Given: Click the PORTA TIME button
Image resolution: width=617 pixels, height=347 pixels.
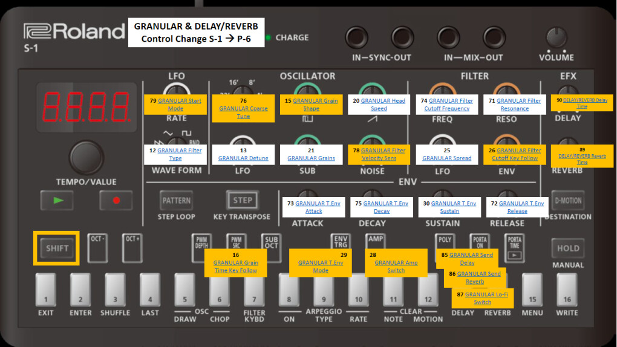Looking at the screenshot, I should (x=514, y=248).
